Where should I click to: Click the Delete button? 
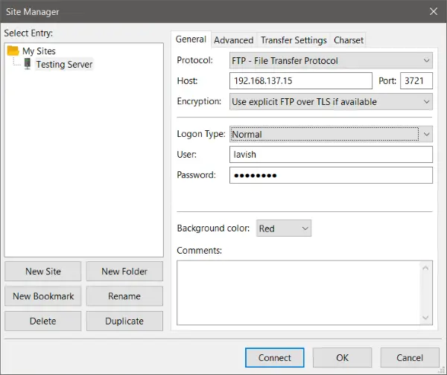click(x=43, y=321)
